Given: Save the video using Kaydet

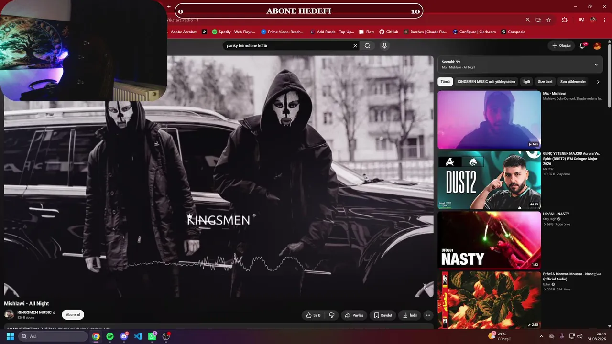Looking at the screenshot, I should coord(383,315).
